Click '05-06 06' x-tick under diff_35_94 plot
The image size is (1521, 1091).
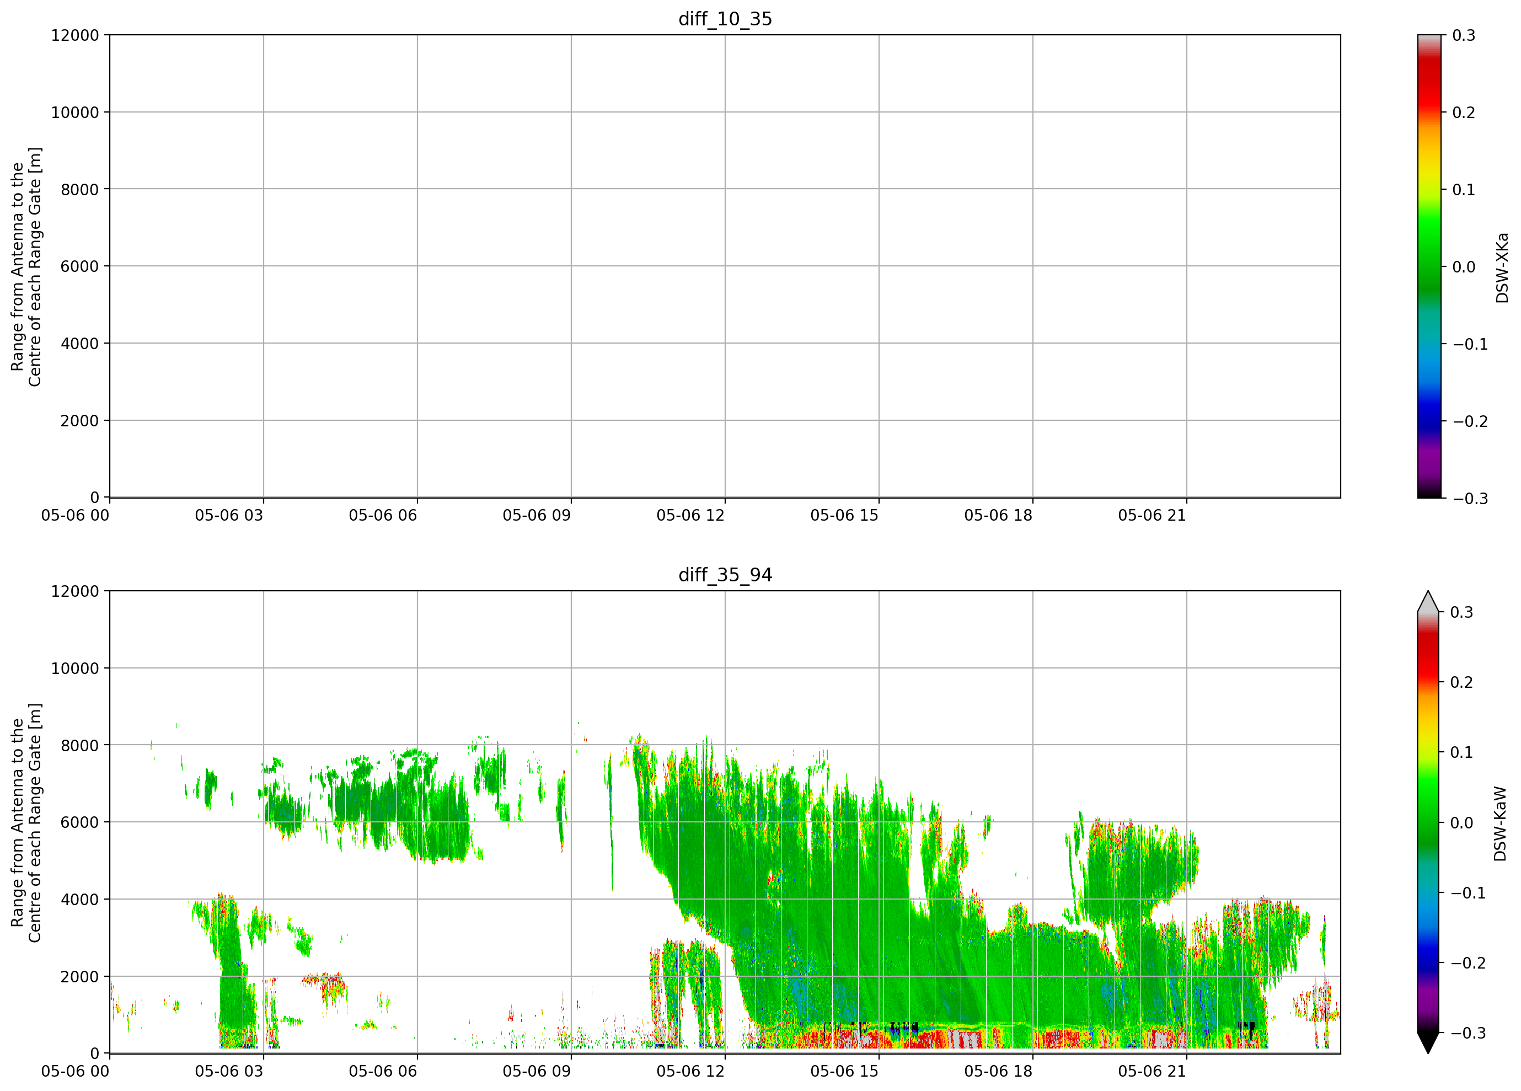[383, 1071]
